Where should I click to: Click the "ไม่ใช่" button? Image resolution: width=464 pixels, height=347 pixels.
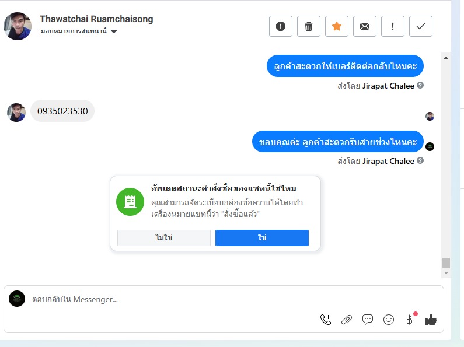(163, 238)
